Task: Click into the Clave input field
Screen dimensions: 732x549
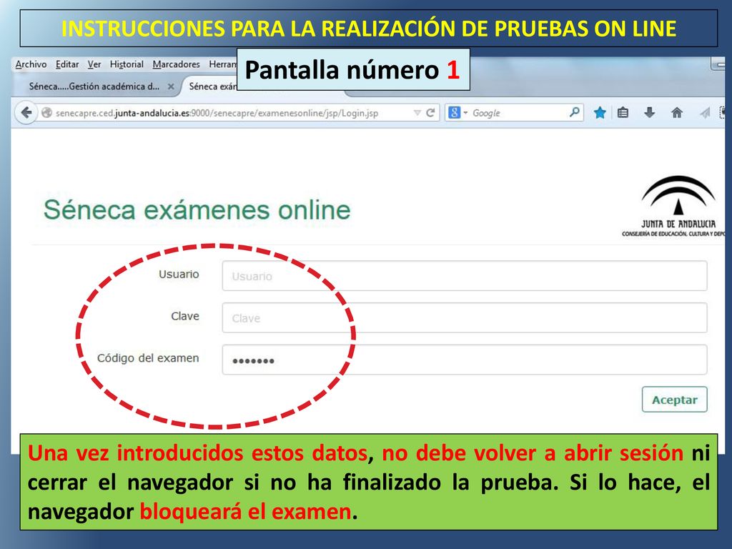Action: pos(465,318)
